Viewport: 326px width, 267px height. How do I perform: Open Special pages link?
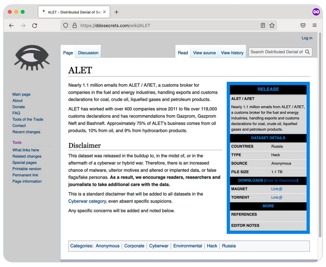(x=24, y=163)
